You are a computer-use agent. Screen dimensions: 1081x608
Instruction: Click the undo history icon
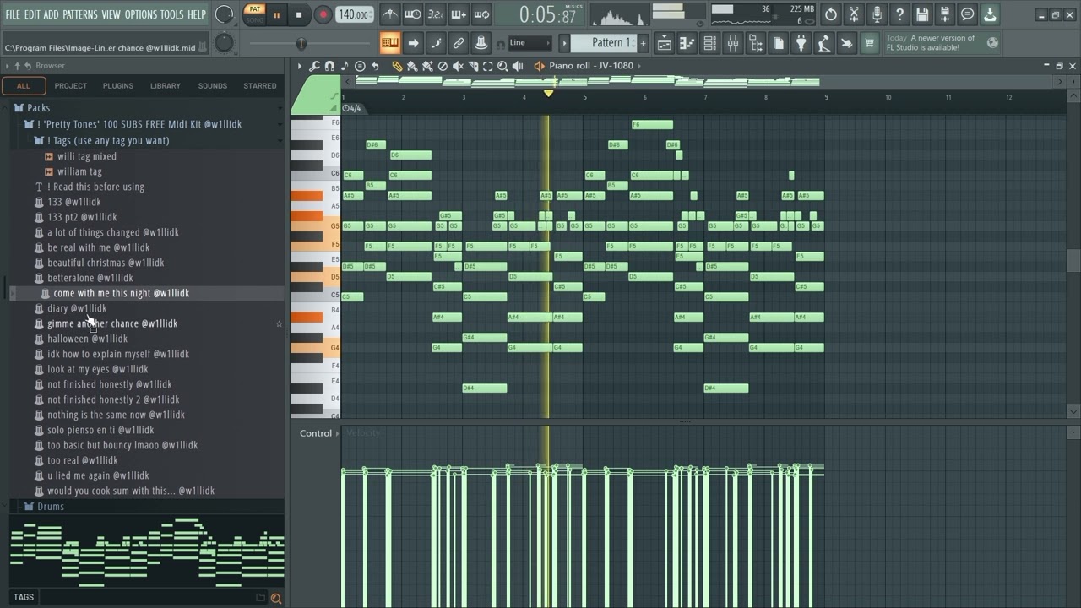(x=831, y=14)
